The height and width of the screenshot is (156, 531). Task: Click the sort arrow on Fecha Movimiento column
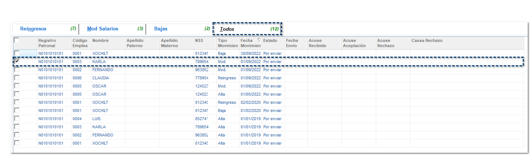tap(259, 40)
